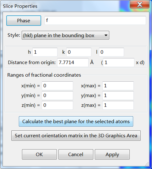Click the resize grip in the dialog corner
Viewport: 152px width, 169px height.
click(x=147, y=164)
